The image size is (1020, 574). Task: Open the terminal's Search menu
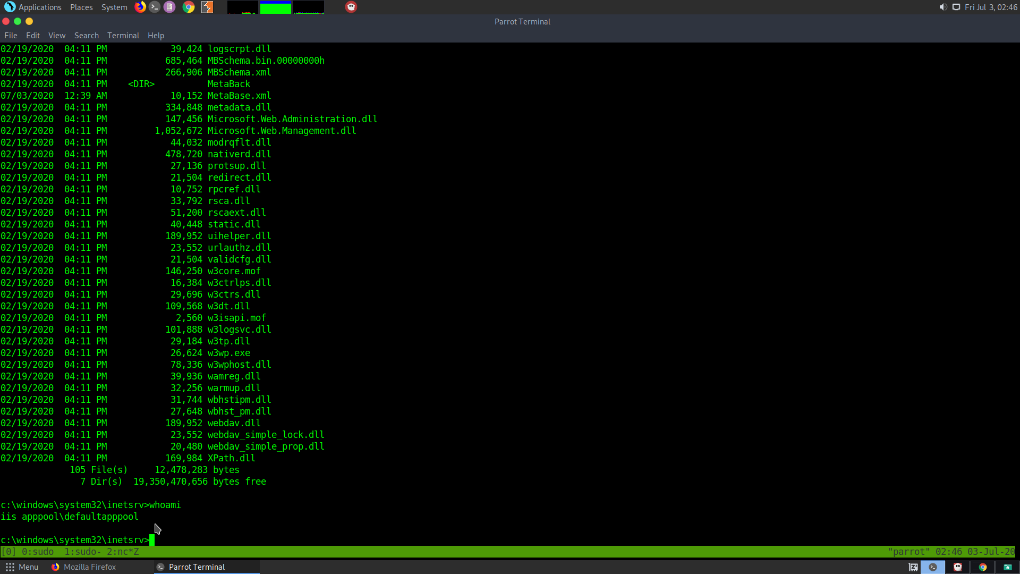point(87,36)
